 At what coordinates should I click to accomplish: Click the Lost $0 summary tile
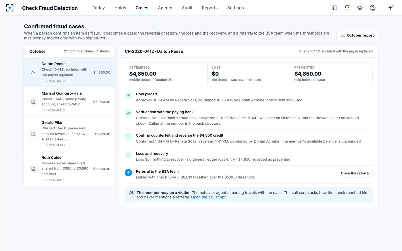click(x=249, y=74)
